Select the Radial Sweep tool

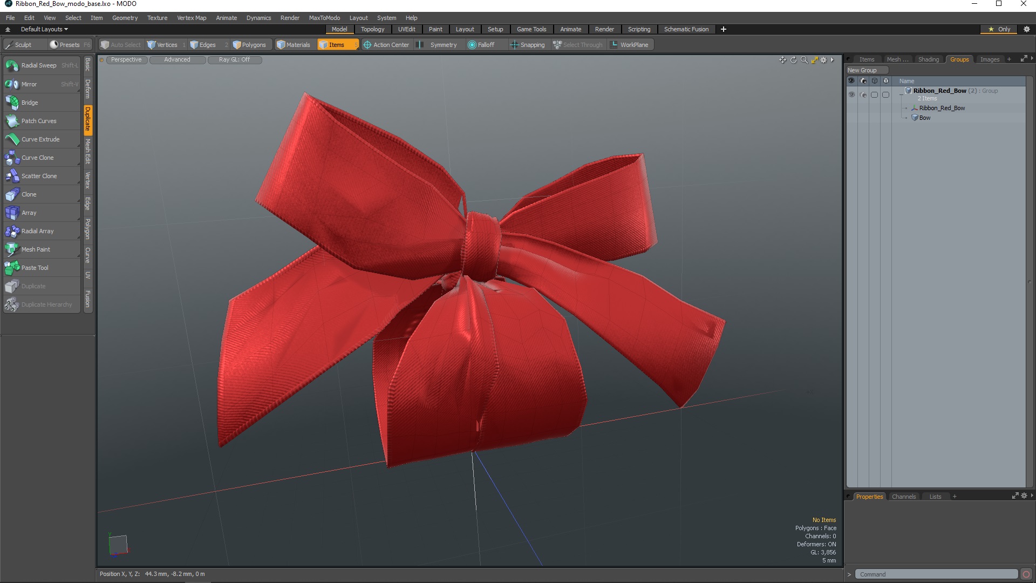tap(38, 65)
